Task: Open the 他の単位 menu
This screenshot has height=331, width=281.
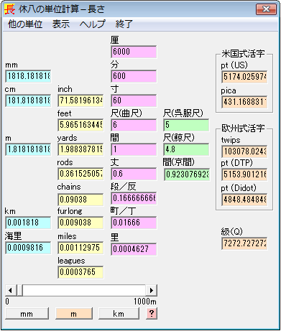Action: click(x=25, y=24)
